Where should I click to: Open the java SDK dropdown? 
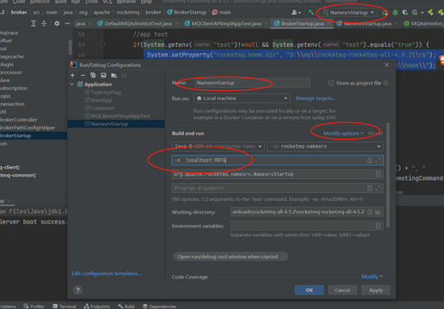(x=218, y=146)
